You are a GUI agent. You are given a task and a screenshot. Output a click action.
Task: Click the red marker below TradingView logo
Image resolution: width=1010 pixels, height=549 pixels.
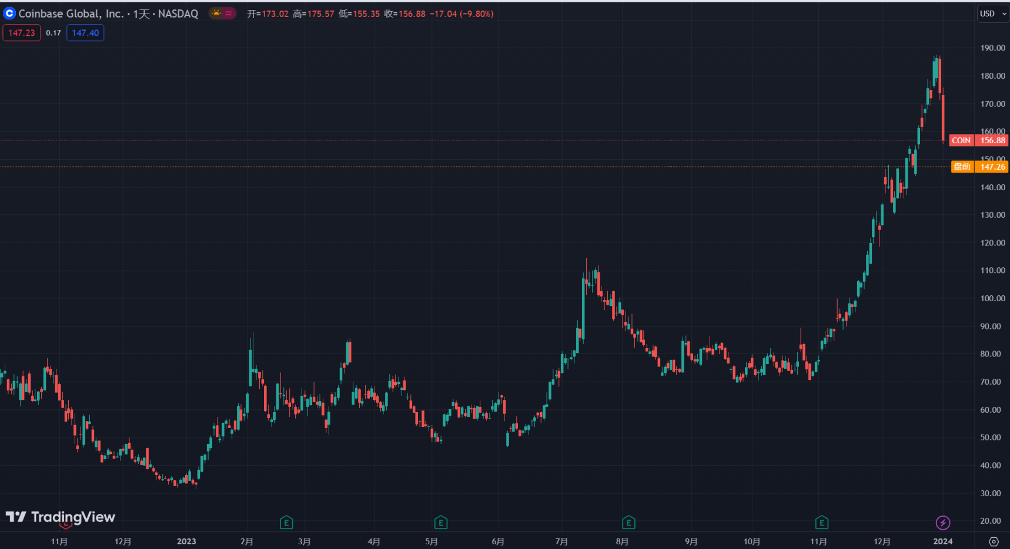pos(66,524)
